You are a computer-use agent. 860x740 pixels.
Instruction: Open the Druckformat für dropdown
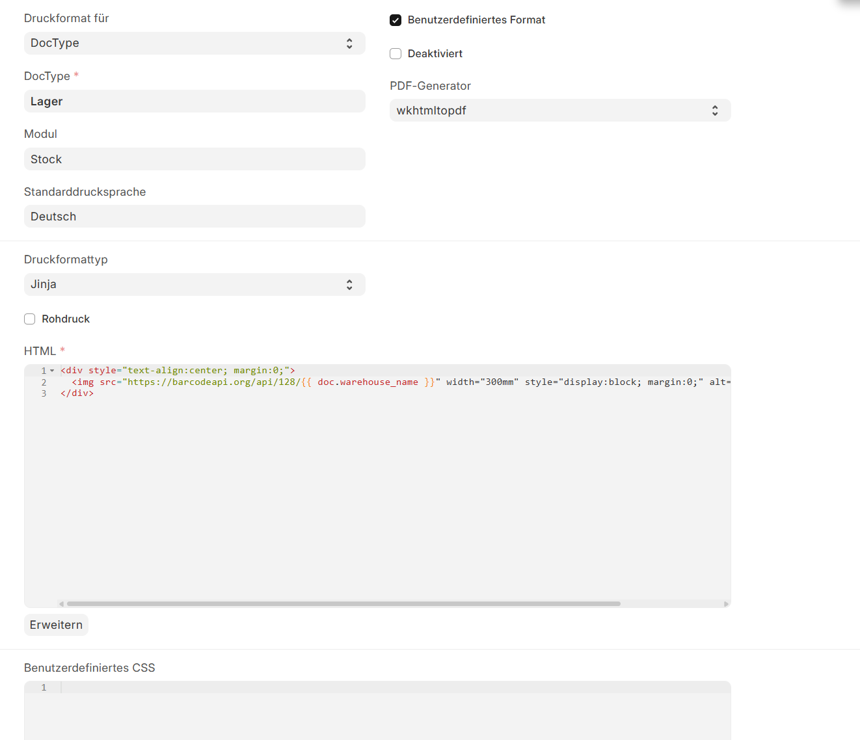click(195, 44)
